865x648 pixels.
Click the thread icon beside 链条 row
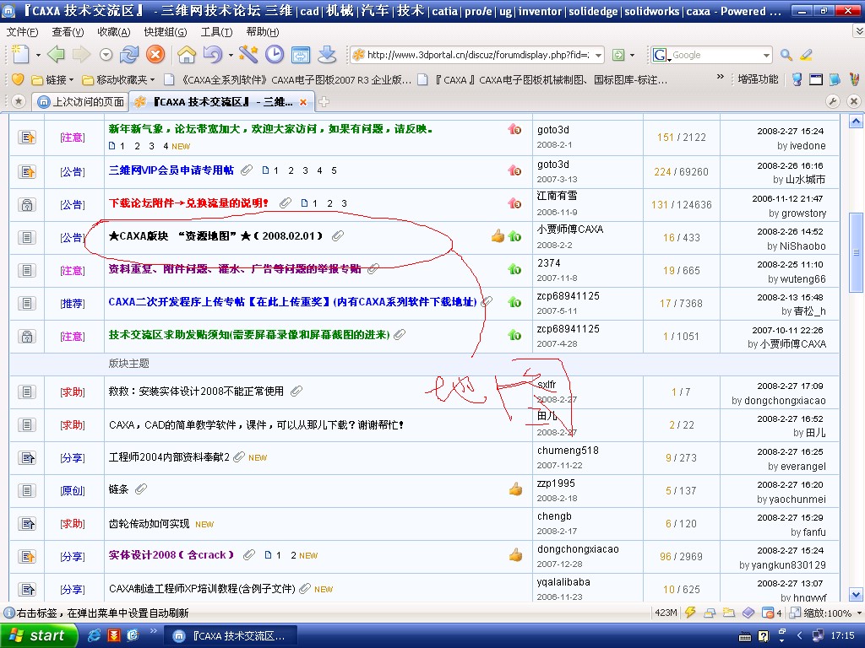click(26, 490)
